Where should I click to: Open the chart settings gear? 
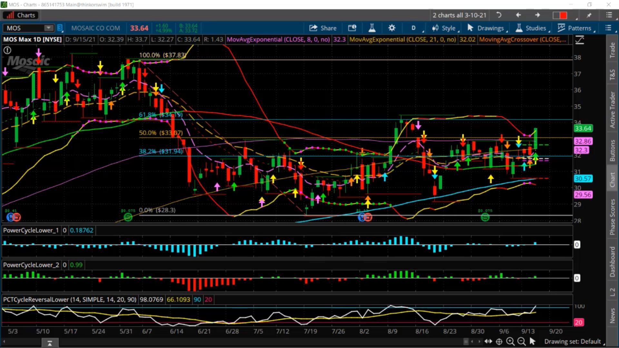click(x=391, y=28)
